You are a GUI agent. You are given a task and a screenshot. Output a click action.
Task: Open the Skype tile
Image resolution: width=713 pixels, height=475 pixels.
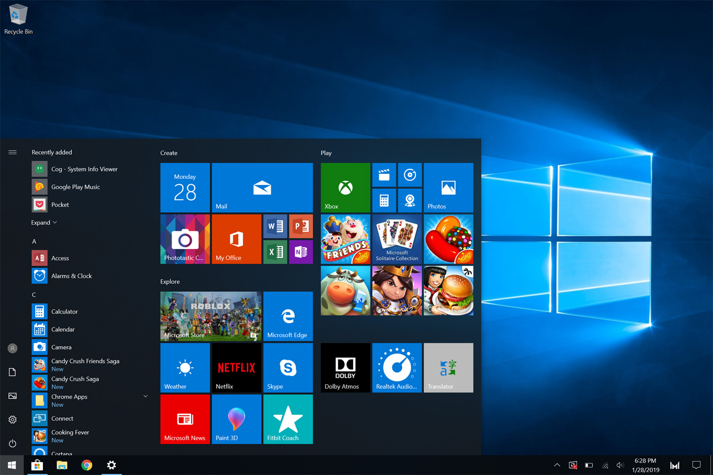click(x=287, y=368)
